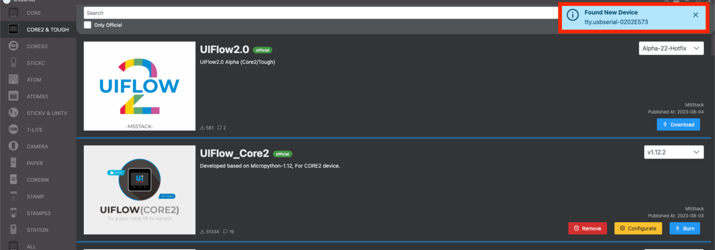Image resolution: width=715 pixels, height=250 pixels.
Task: Open the STAMP device category
Action: click(x=38, y=196)
